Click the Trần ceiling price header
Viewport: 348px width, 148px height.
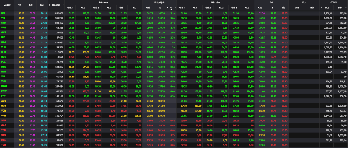[x=31, y=5]
